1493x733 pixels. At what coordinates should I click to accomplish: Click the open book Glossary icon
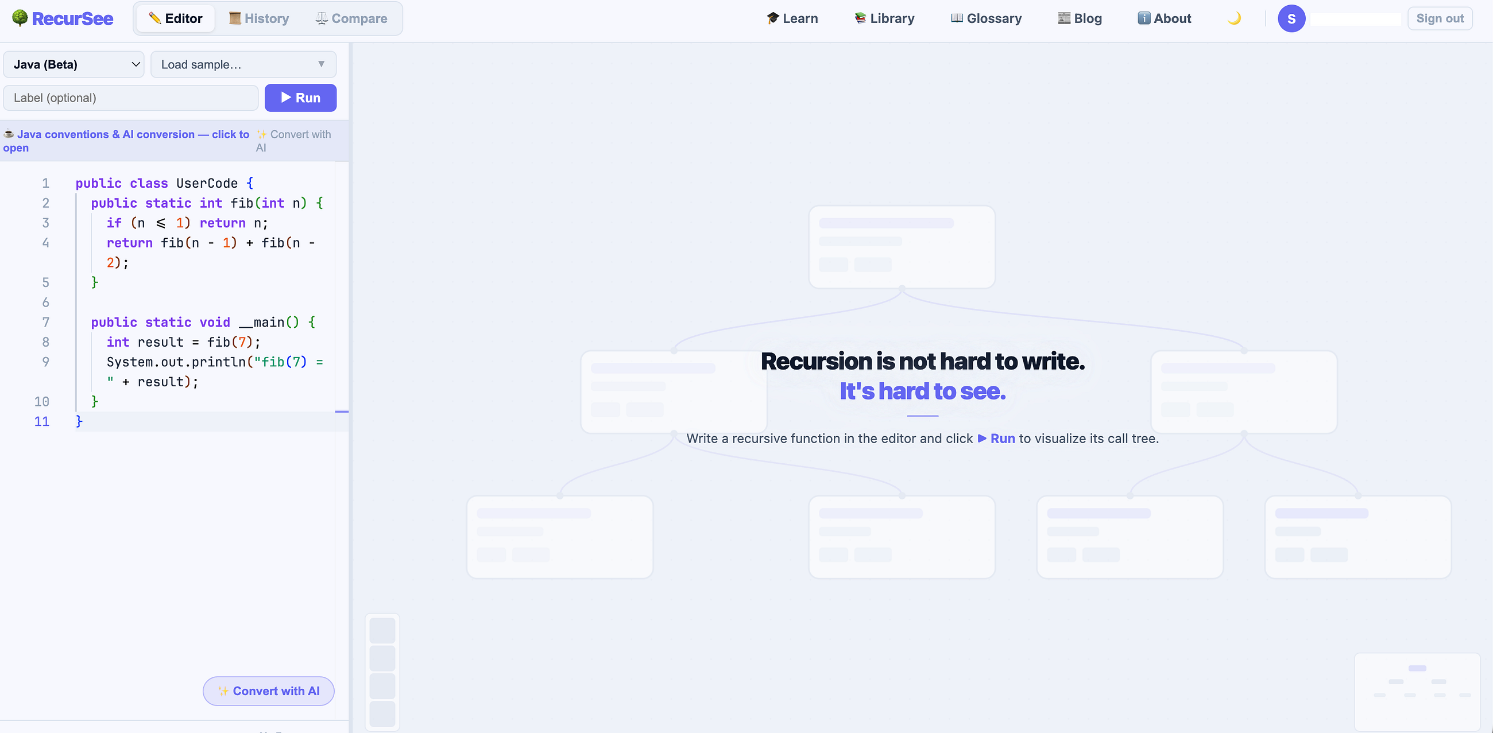tap(957, 18)
